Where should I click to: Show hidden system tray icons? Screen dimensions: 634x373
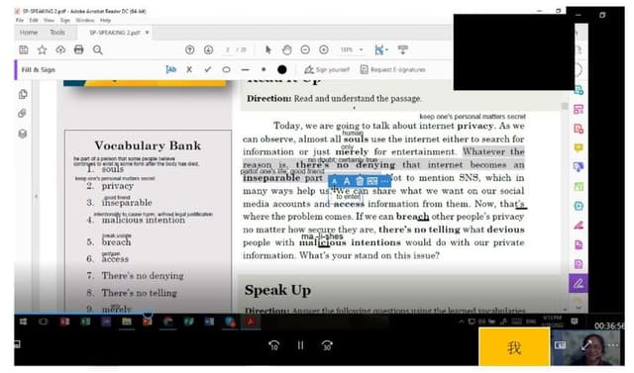pos(461,322)
